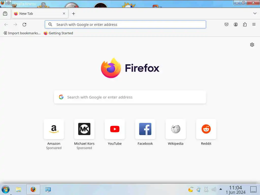Expand the List all tabs chevron

pos(255,13)
